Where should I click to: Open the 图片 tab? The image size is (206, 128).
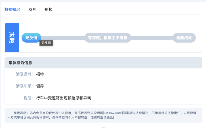point(32,9)
